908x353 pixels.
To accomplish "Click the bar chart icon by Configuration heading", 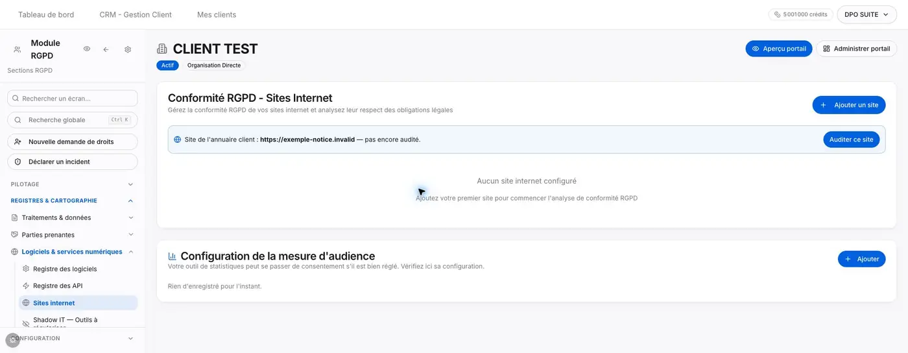I will coord(173,256).
